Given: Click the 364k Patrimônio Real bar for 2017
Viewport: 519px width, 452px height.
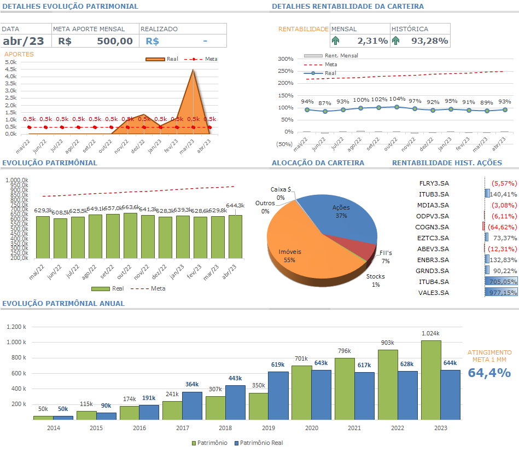Looking at the screenshot, I should 192,406.
